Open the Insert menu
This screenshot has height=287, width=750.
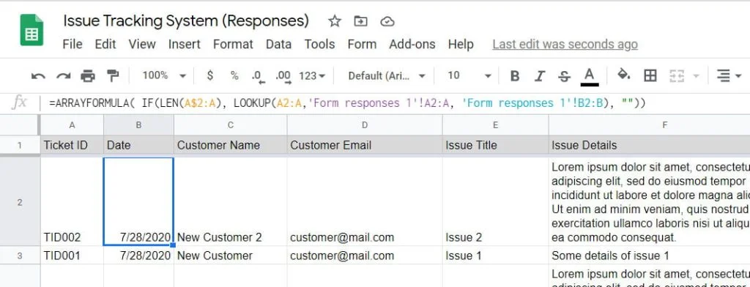pos(184,44)
